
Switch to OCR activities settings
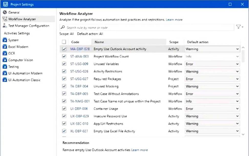pos(12,53)
